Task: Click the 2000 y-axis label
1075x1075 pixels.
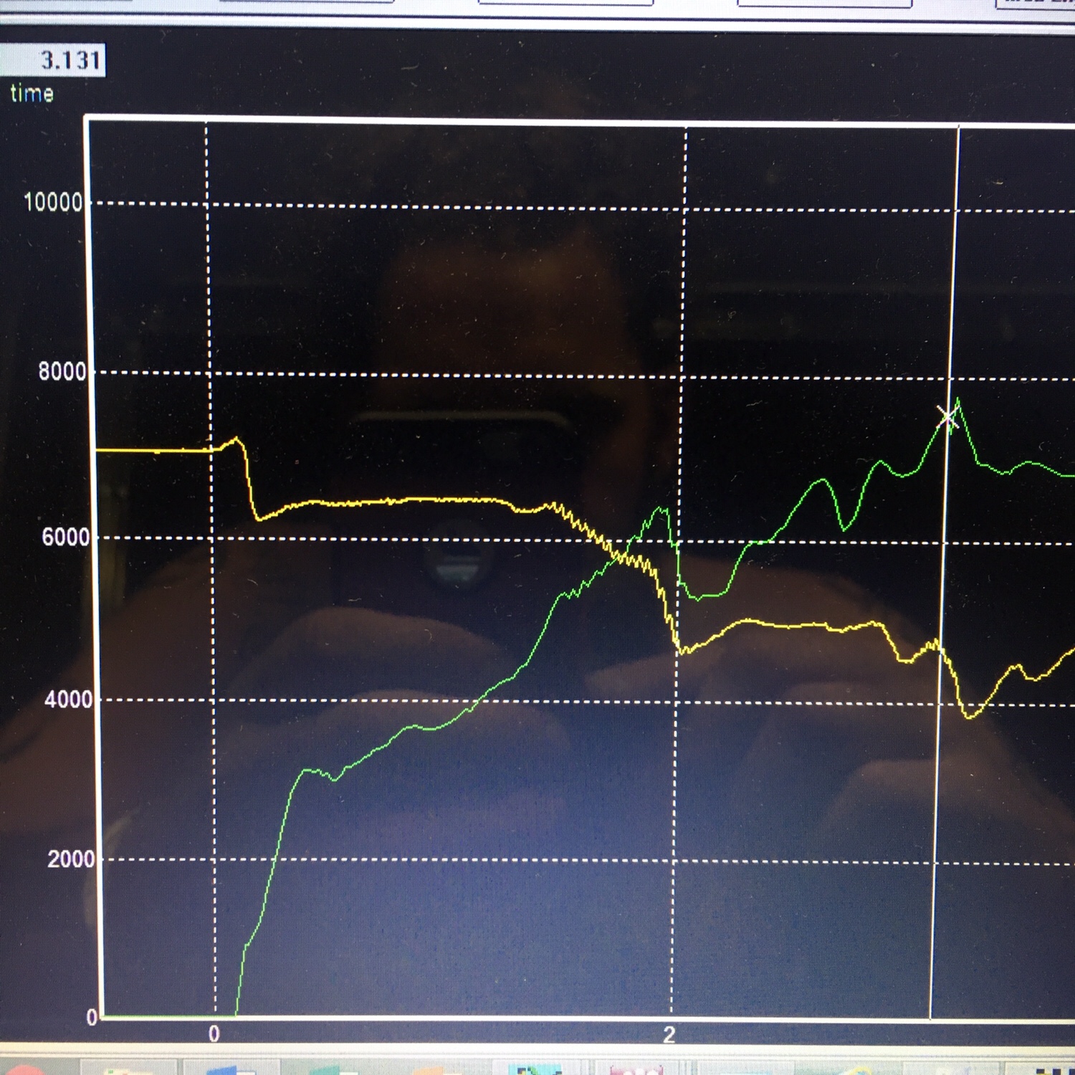Action: click(x=71, y=859)
